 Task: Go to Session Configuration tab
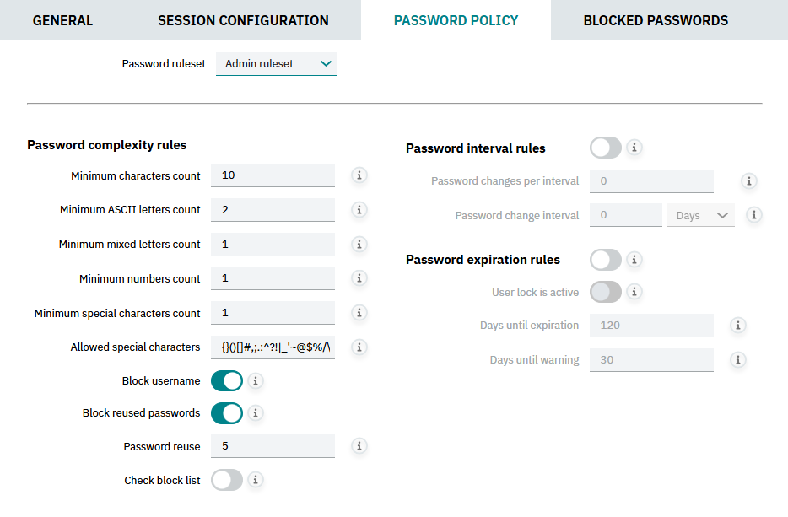pos(243,20)
